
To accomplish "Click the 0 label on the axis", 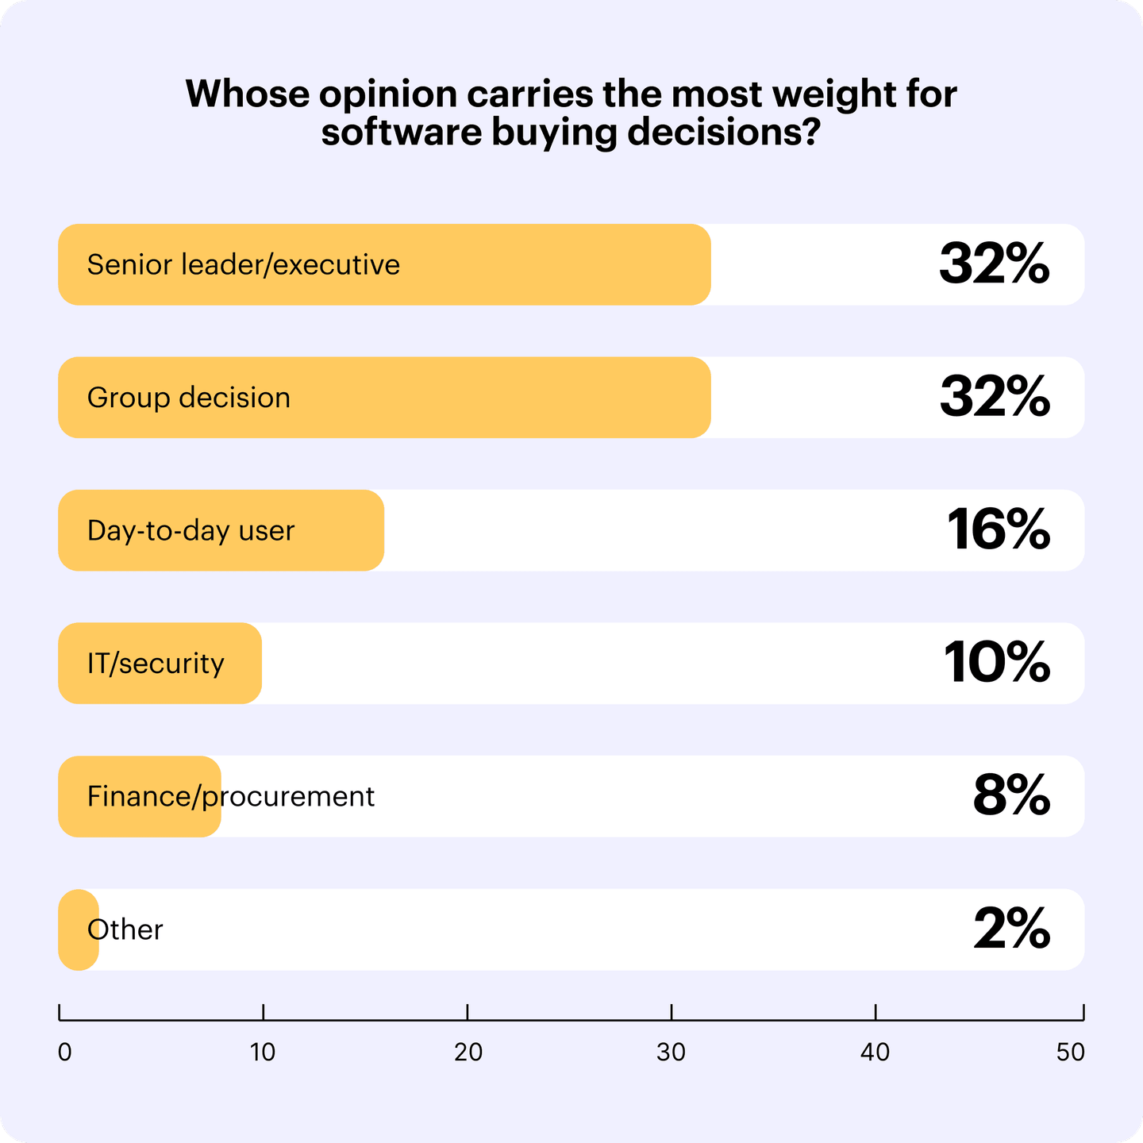I will coord(65,1053).
